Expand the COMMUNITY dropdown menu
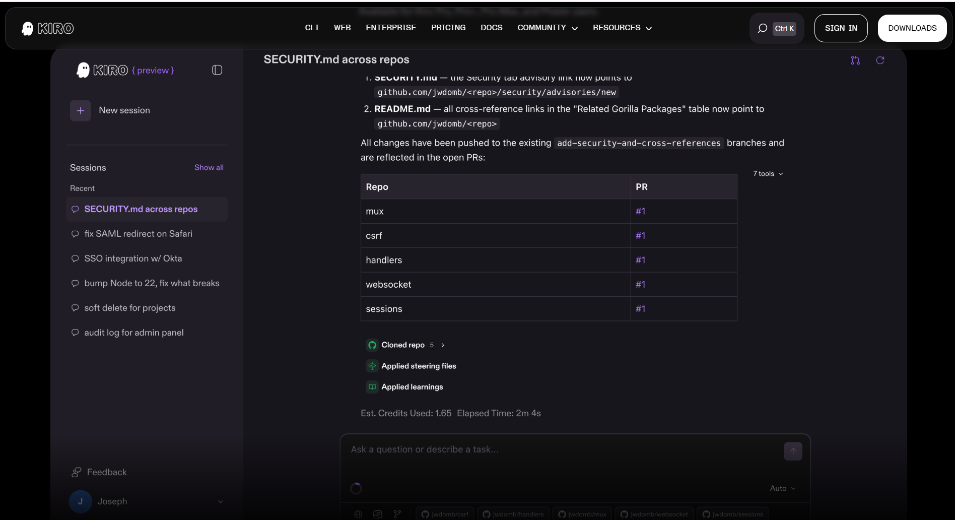This screenshot has width=955, height=520. (548, 28)
